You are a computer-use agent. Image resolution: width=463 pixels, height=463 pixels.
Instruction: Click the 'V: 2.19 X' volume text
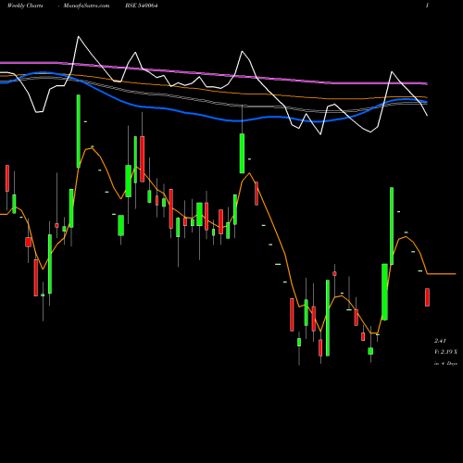click(445, 352)
